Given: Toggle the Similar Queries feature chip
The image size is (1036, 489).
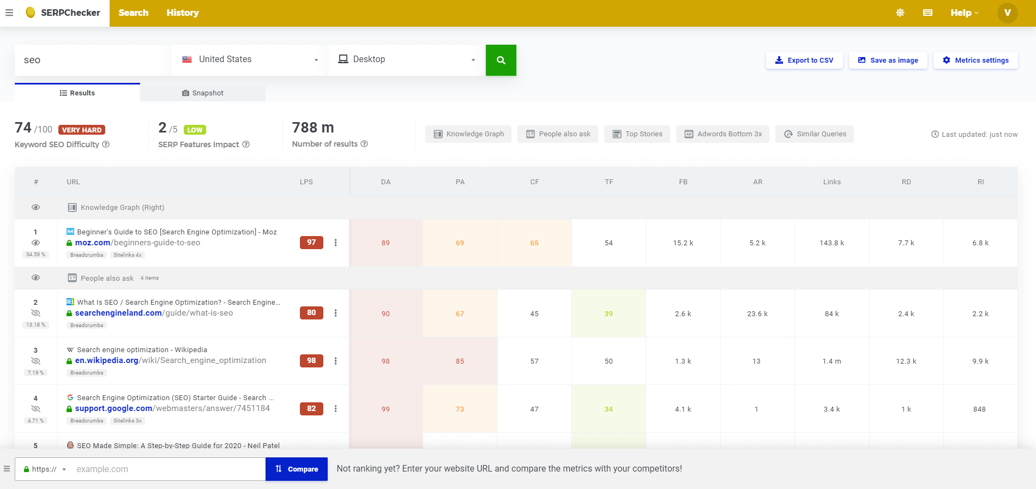Looking at the screenshot, I should click(x=815, y=134).
